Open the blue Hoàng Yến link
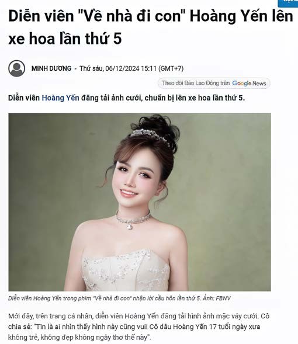 click(x=60, y=98)
